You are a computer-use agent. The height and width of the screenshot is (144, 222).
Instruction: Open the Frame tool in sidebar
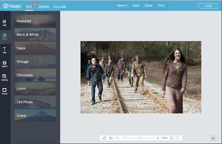pos(5,91)
